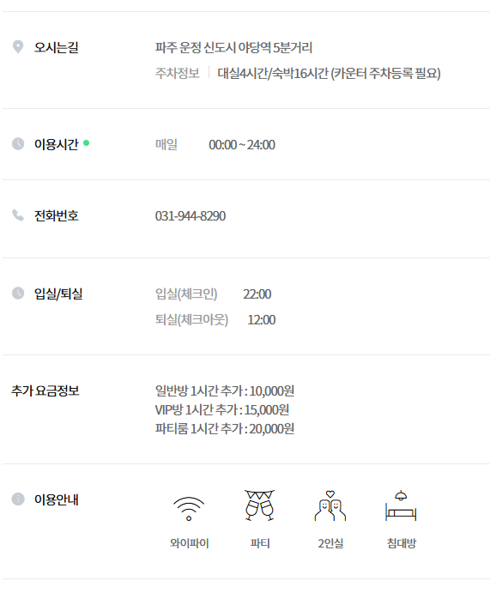490x593 pixels.
Task: Click the 오시는길 section heading
Action: click(x=56, y=47)
